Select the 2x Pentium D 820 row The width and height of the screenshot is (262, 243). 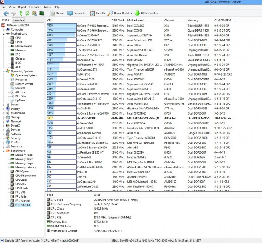tap(140, 187)
